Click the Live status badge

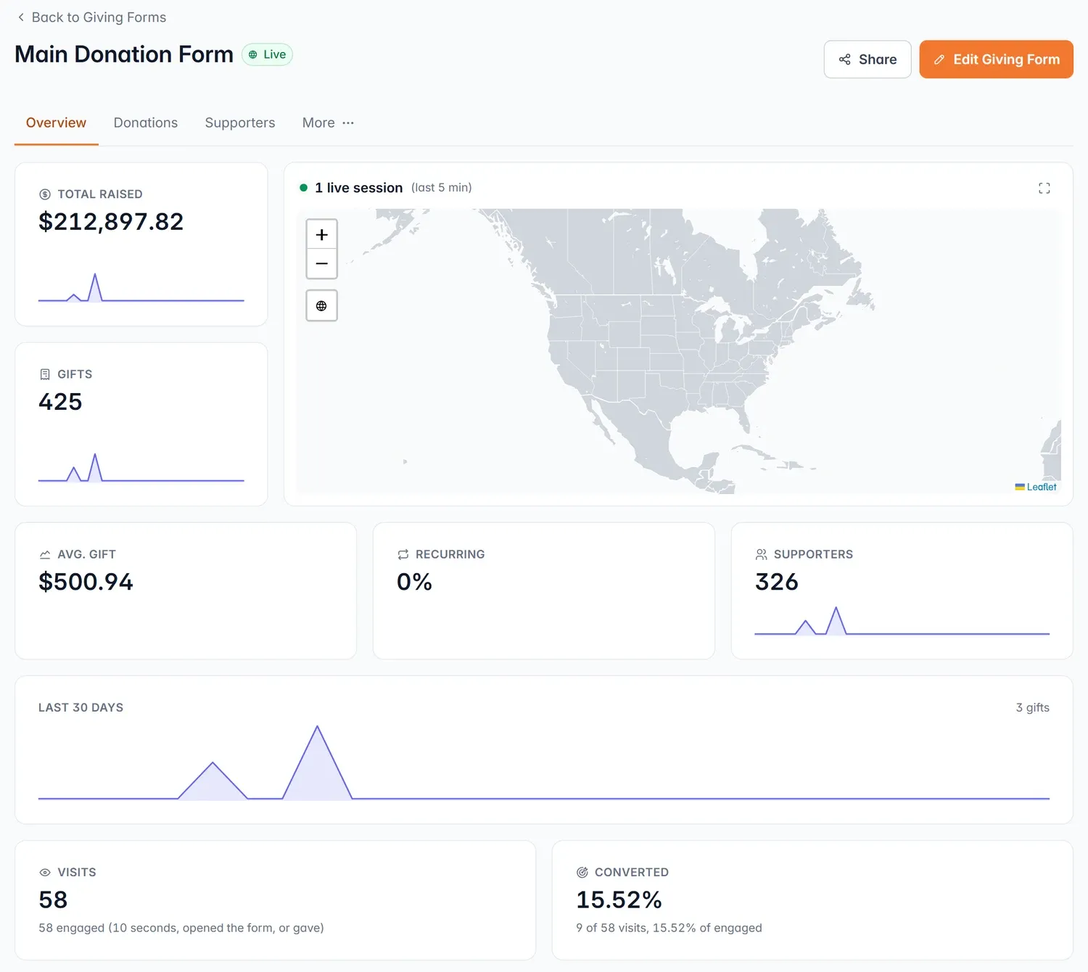click(267, 54)
